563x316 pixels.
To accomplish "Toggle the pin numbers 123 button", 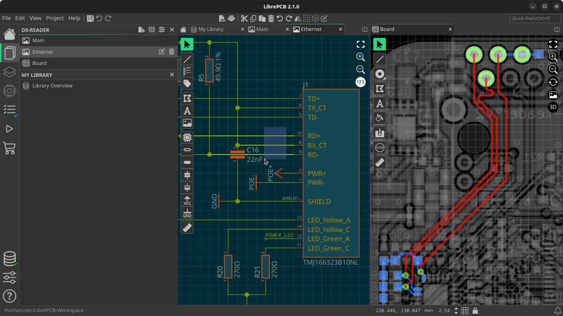I will (x=361, y=82).
